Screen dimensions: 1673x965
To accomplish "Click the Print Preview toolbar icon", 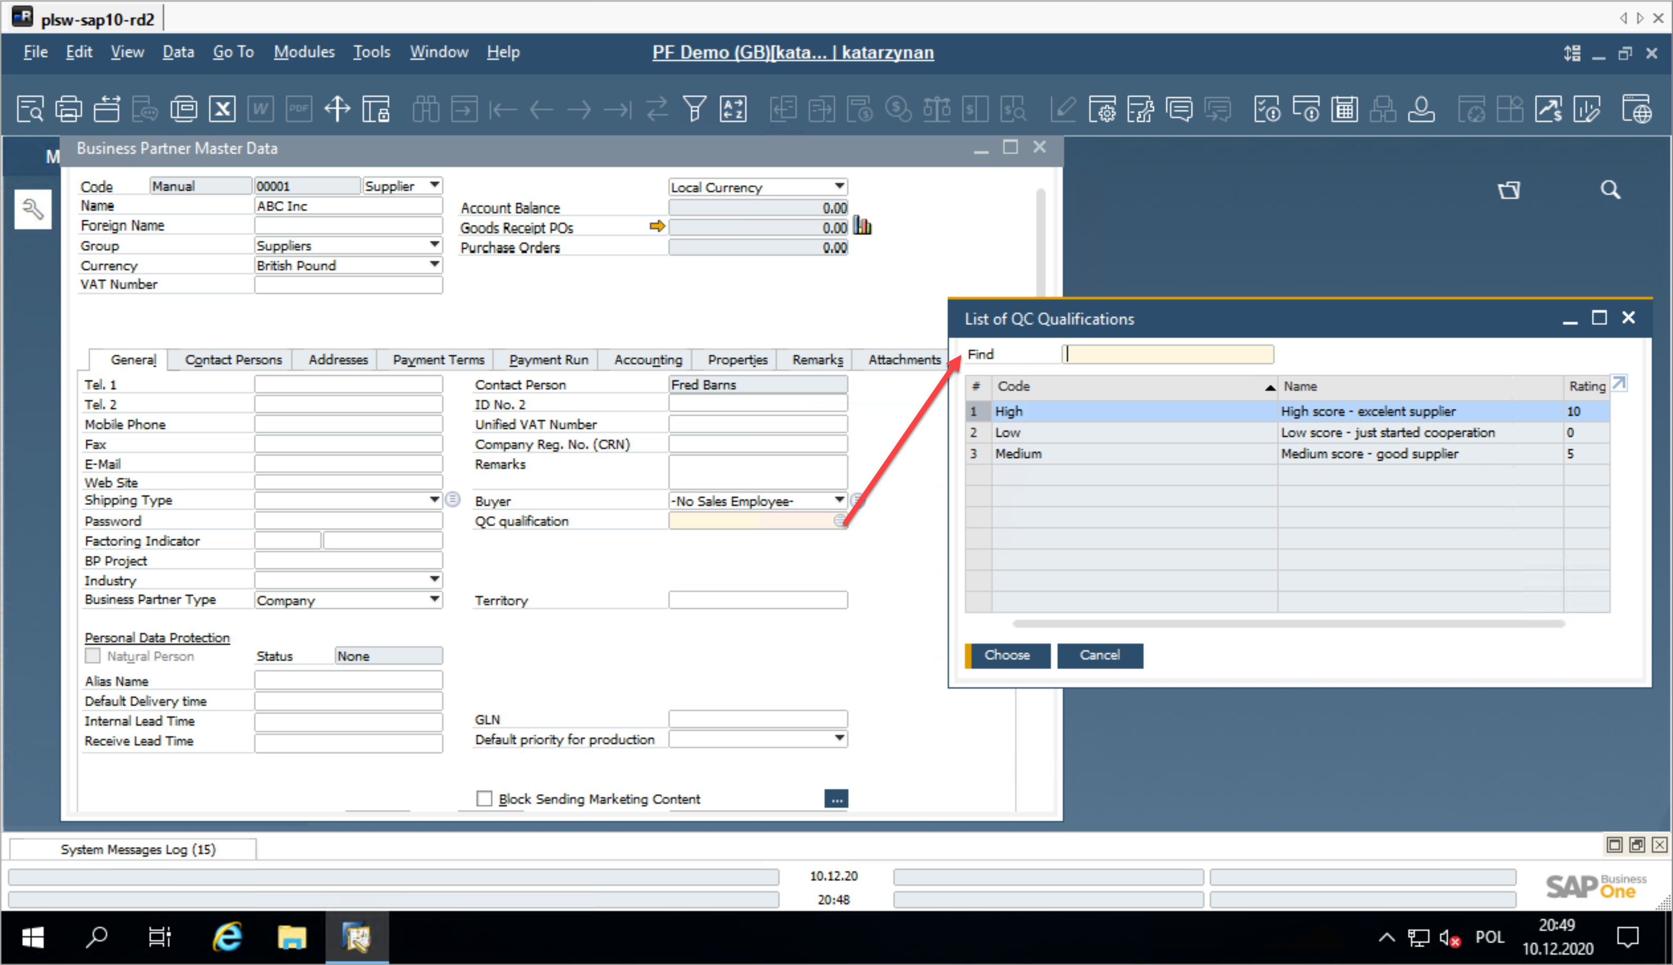I will tap(30, 109).
